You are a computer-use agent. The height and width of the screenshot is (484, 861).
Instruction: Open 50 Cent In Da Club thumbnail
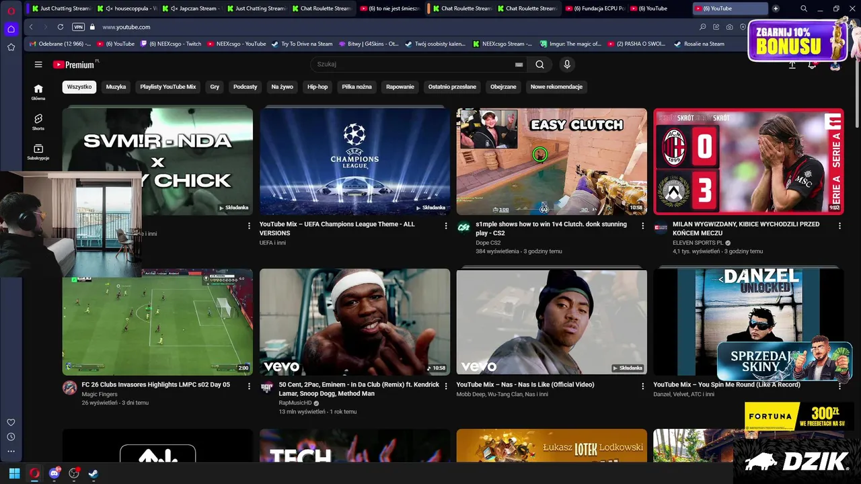click(354, 322)
